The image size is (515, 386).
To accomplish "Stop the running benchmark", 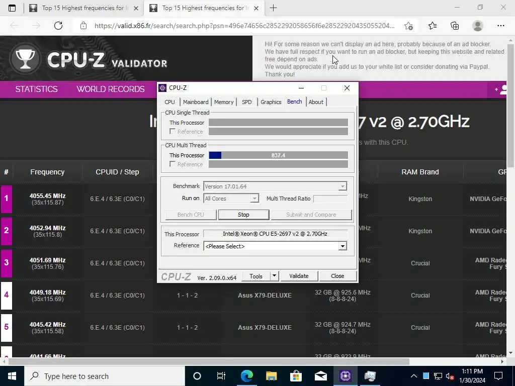I will [244, 215].
